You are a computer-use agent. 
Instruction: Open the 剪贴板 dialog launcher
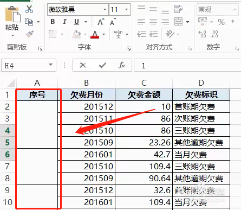(40, 48)
